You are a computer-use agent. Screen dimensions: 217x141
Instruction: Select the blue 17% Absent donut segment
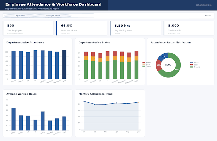[163, 57]
